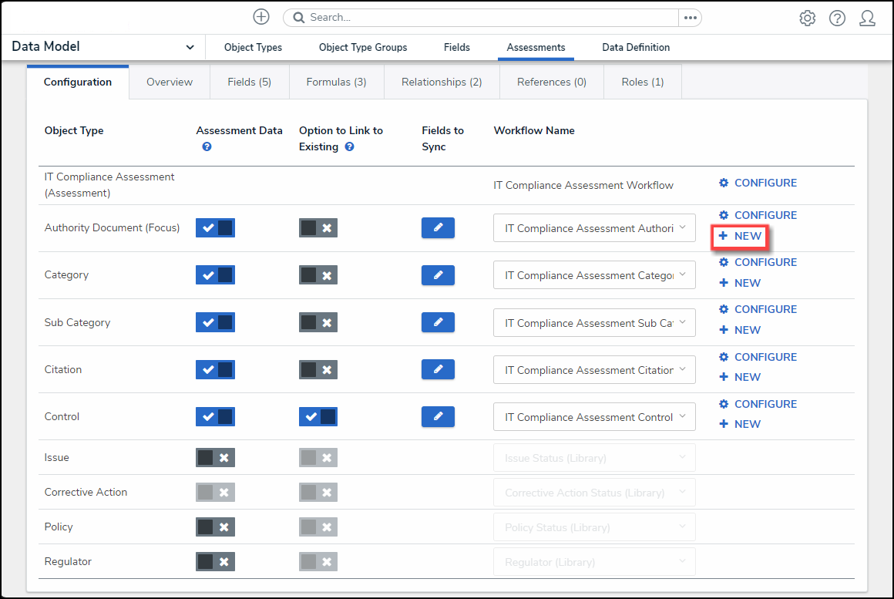This screenshot has height=599, width=894.
Task: Edit Fields to Sync for Authority Document
Action: tap(438, 228)
